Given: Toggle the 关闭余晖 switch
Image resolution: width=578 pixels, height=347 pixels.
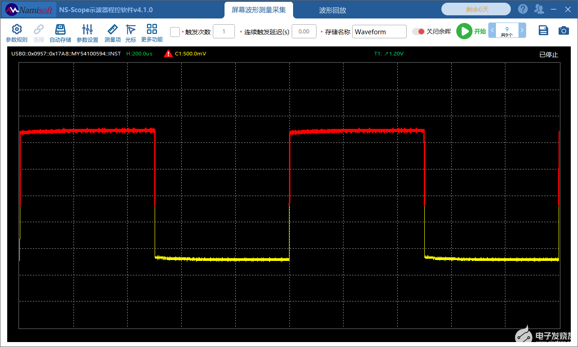Looking at the screenshot, I should coord(418,32).
